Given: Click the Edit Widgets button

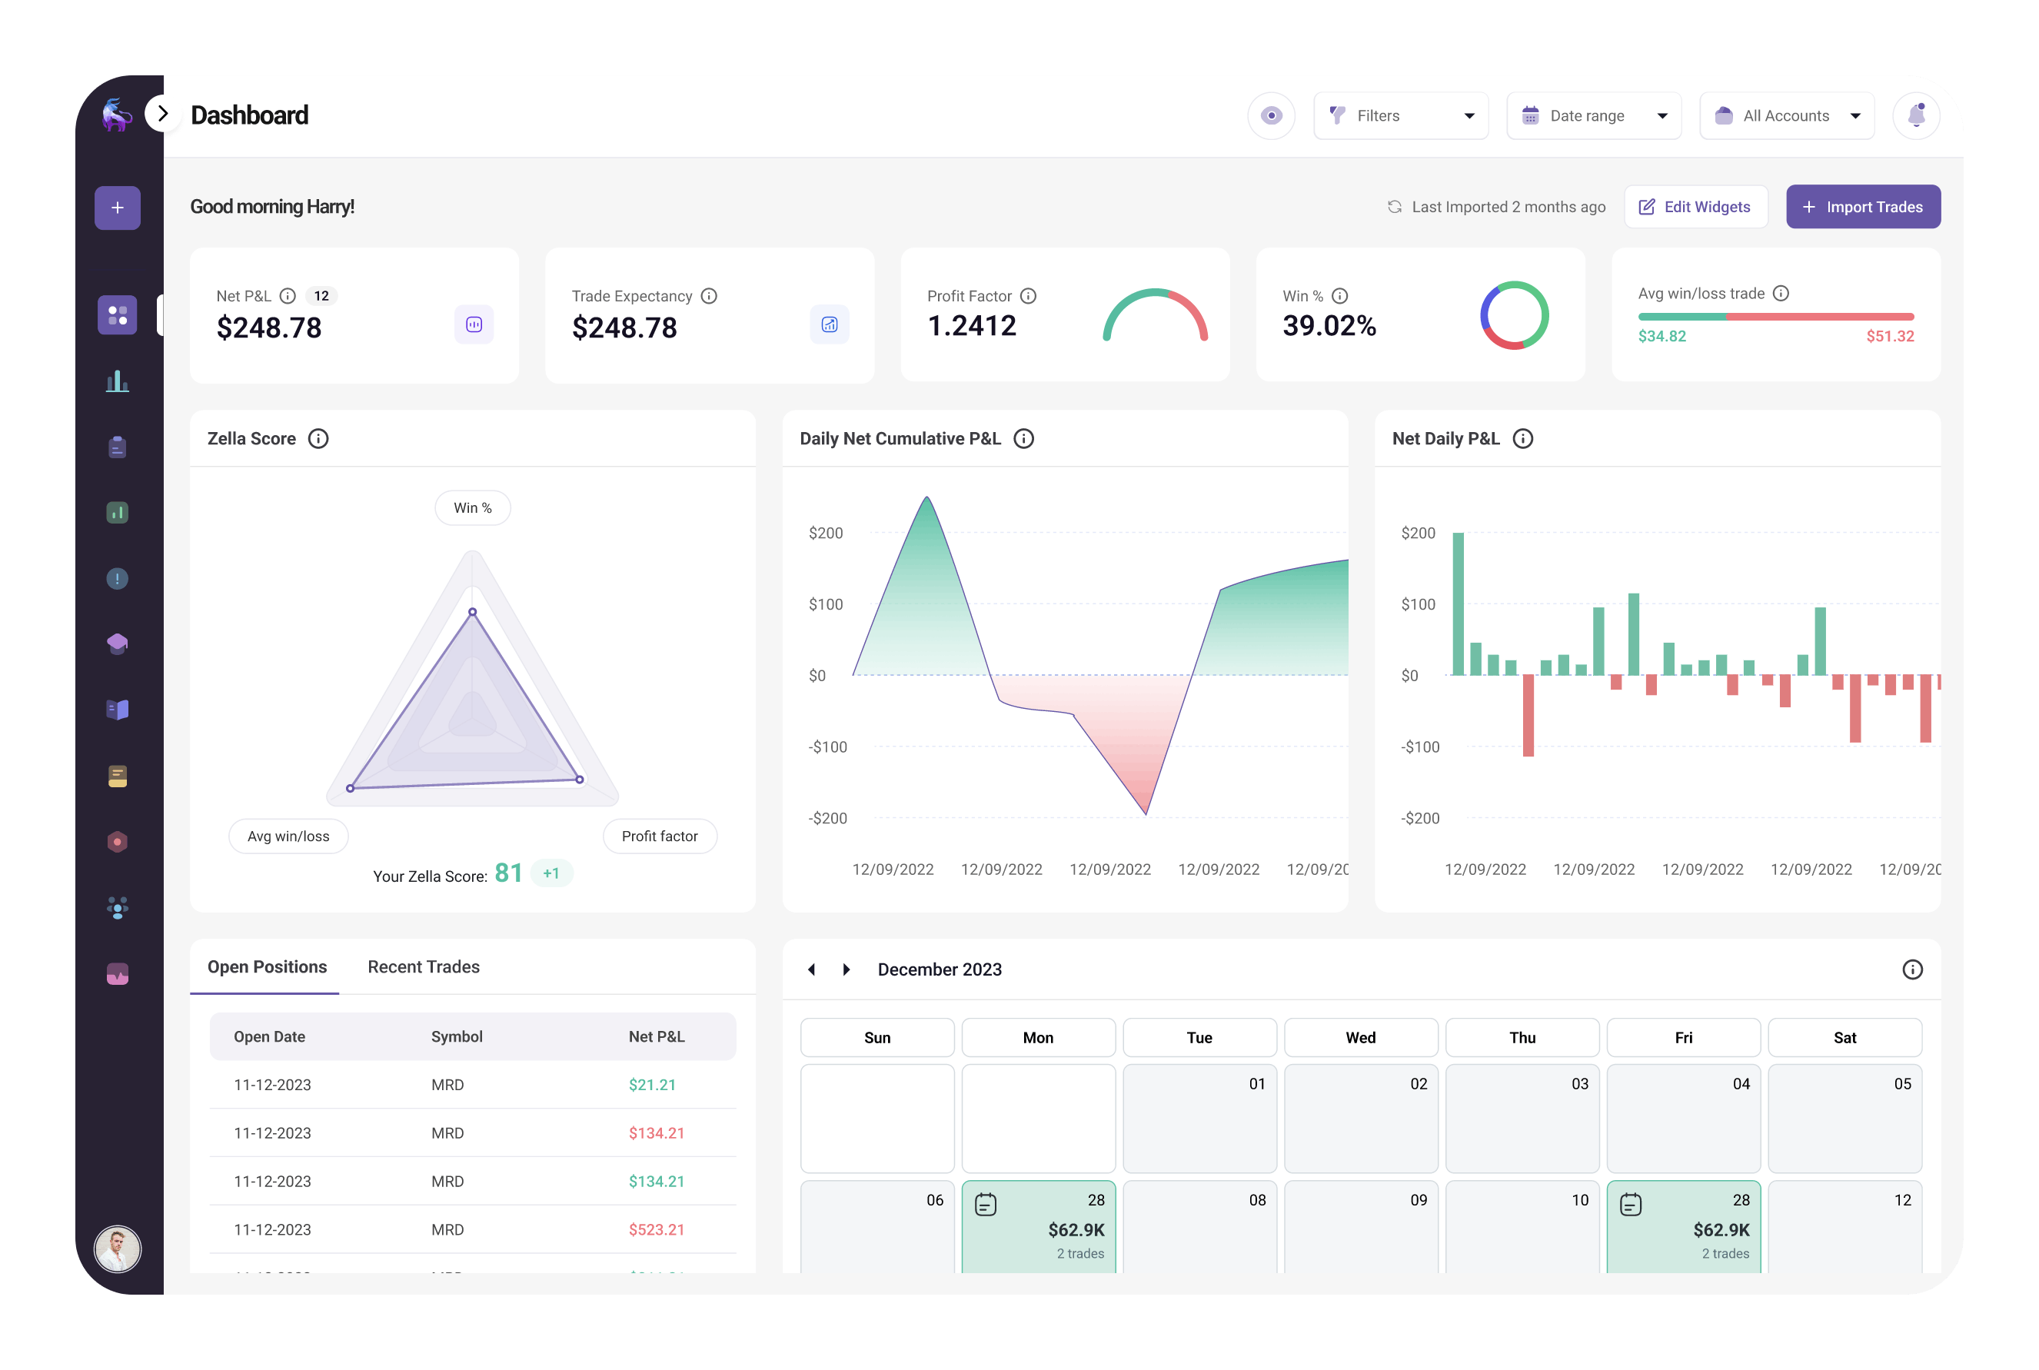Looking at the screenshot, I should pos(1695,207).
